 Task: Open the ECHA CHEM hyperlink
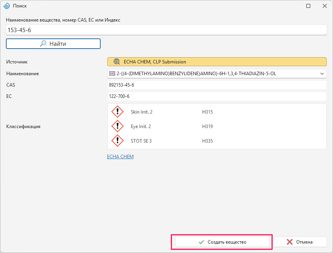point(120,156)
